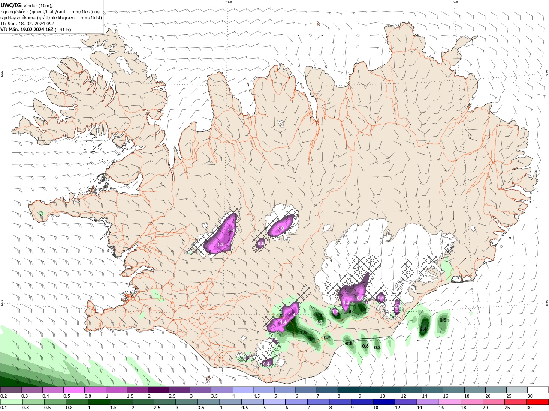Screen dimensions: 549x411
Task: Click the '2.4' precipitation value offshore southeast
Action: (424, 329)
